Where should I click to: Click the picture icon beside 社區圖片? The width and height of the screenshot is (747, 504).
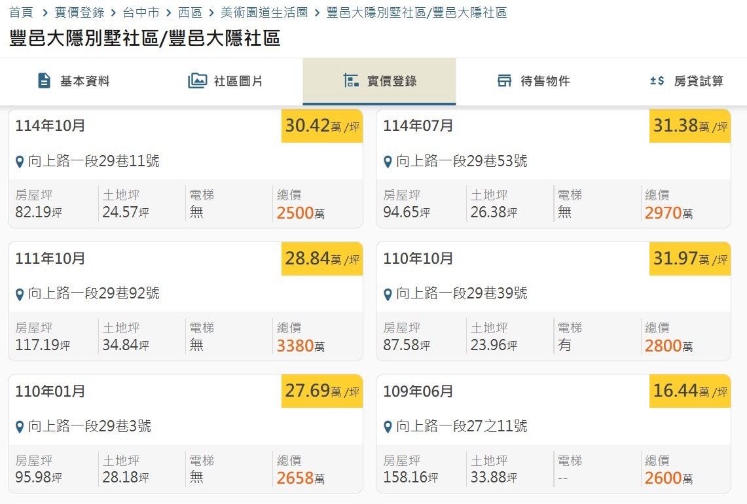pyautogui.click(x=197, y=81)
